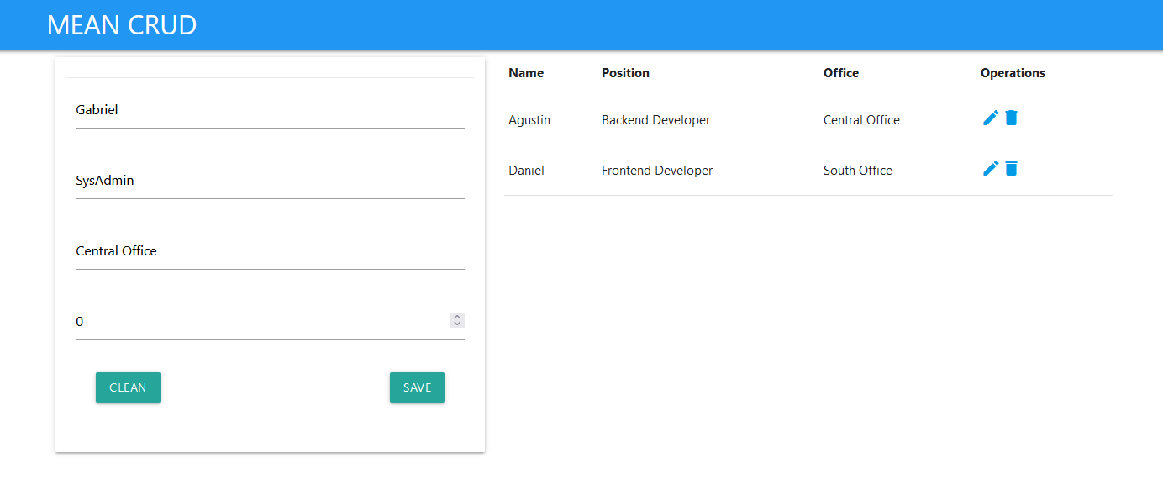Click the up arrow on the number stepper

(456, 316)
